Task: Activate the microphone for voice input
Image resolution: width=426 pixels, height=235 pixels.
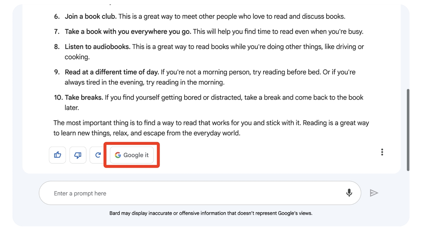Action: tap(349, 193)
